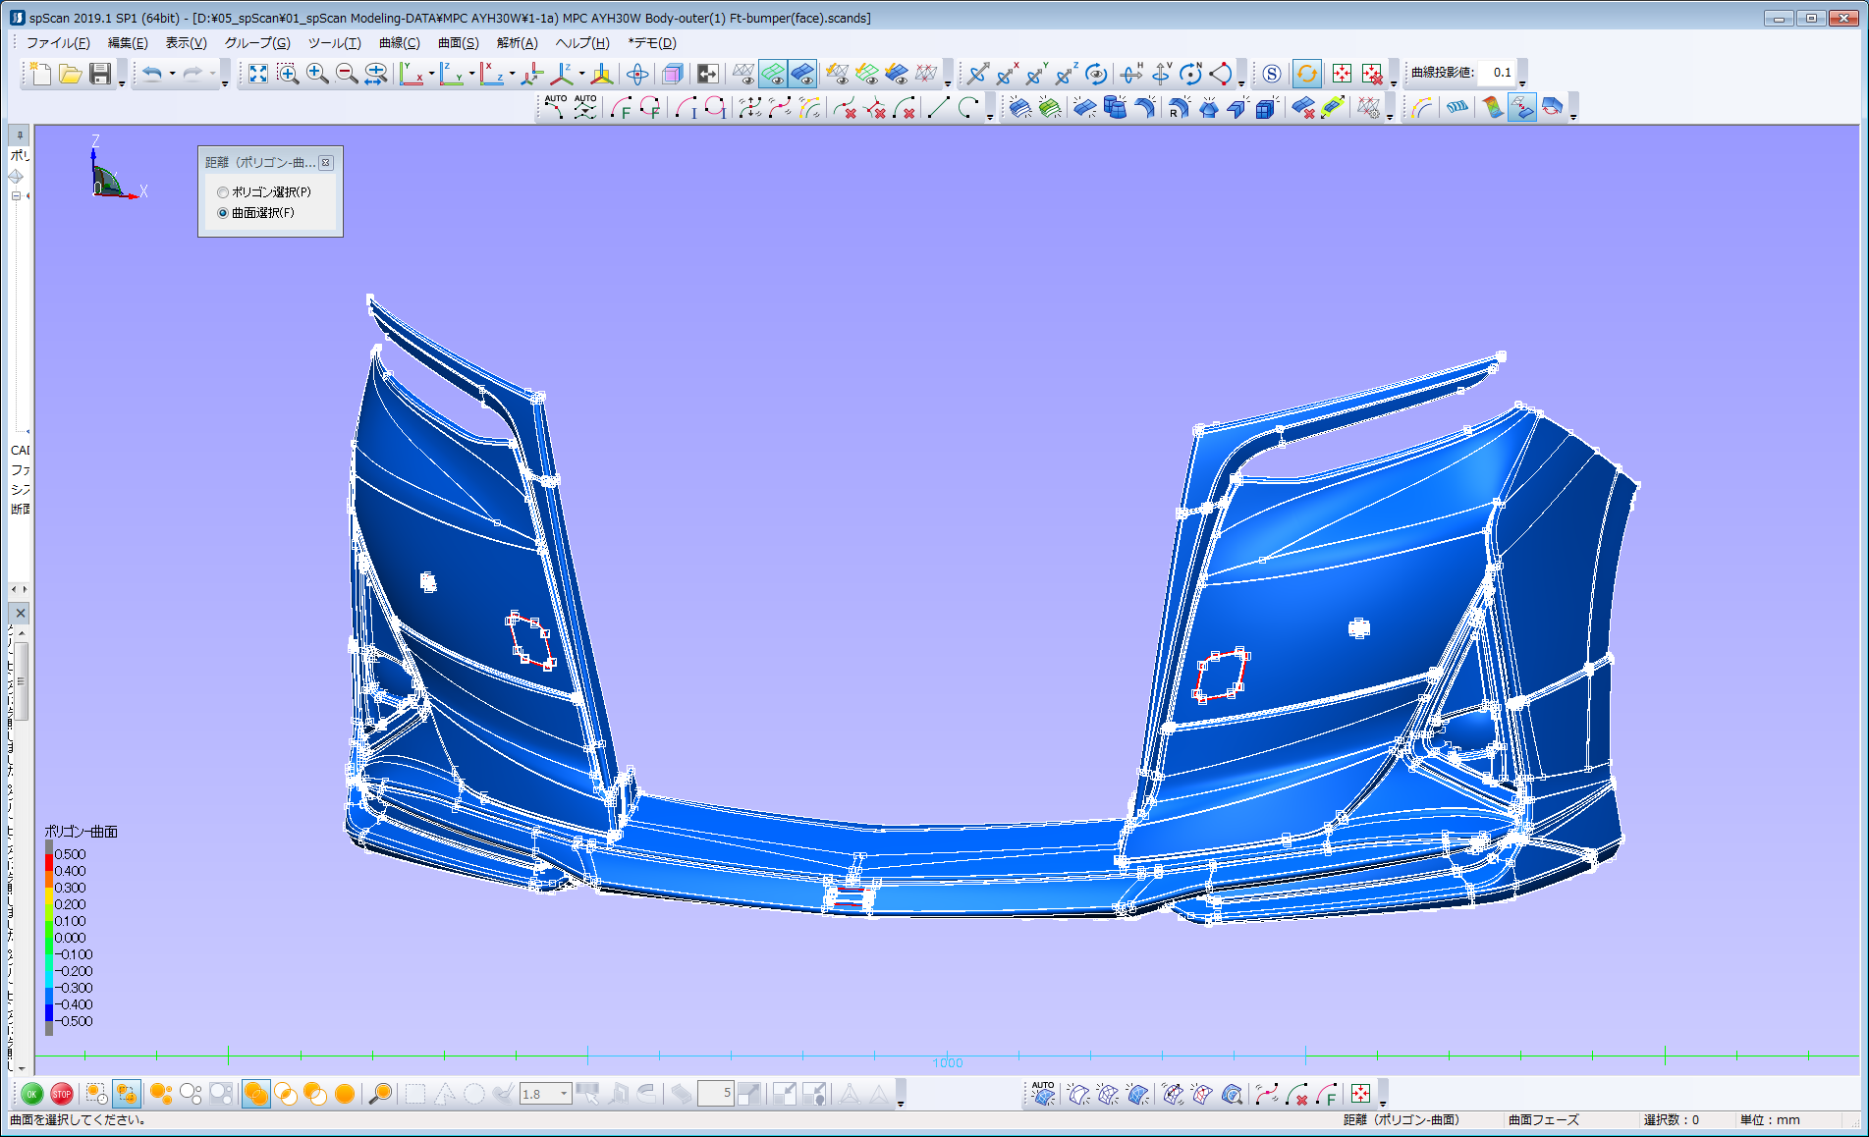1869x1137 pixels.
Task: Click the isometric cube view icon
Action: click(673, 74)
